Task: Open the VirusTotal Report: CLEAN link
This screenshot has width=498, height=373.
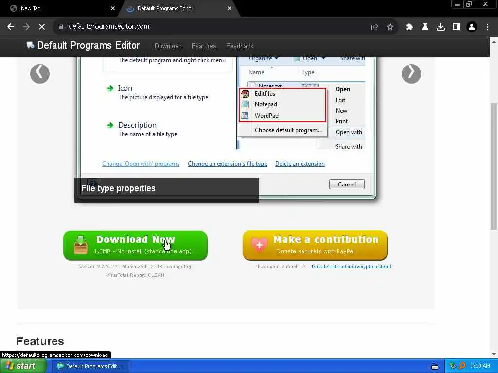Action: [135, 275]
